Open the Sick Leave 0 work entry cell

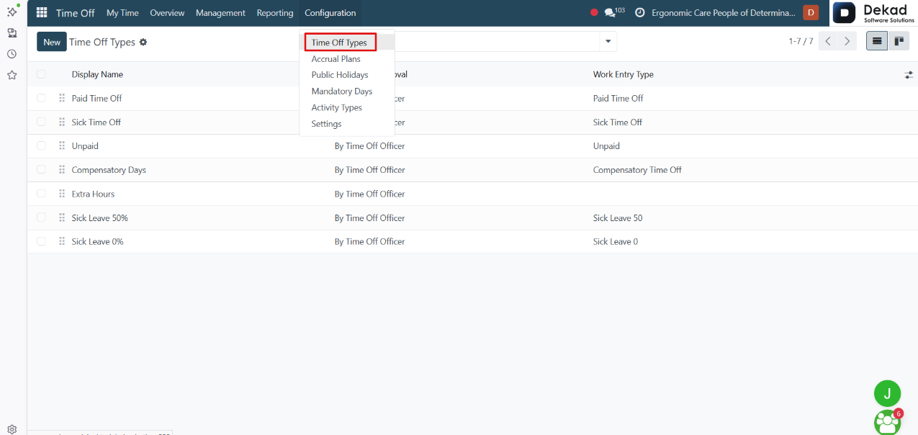click(616, 241)
